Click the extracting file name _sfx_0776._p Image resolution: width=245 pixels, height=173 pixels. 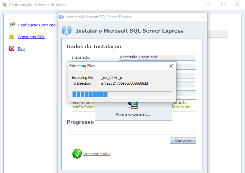(x=112, y=78)
